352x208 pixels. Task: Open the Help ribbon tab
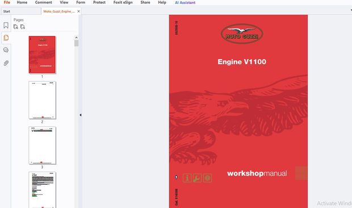(x=162, y=2)
